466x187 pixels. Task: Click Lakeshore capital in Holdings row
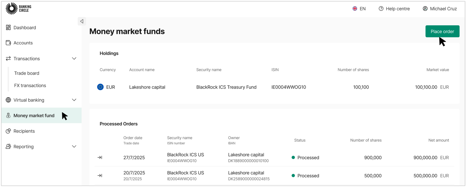[147, 87]
